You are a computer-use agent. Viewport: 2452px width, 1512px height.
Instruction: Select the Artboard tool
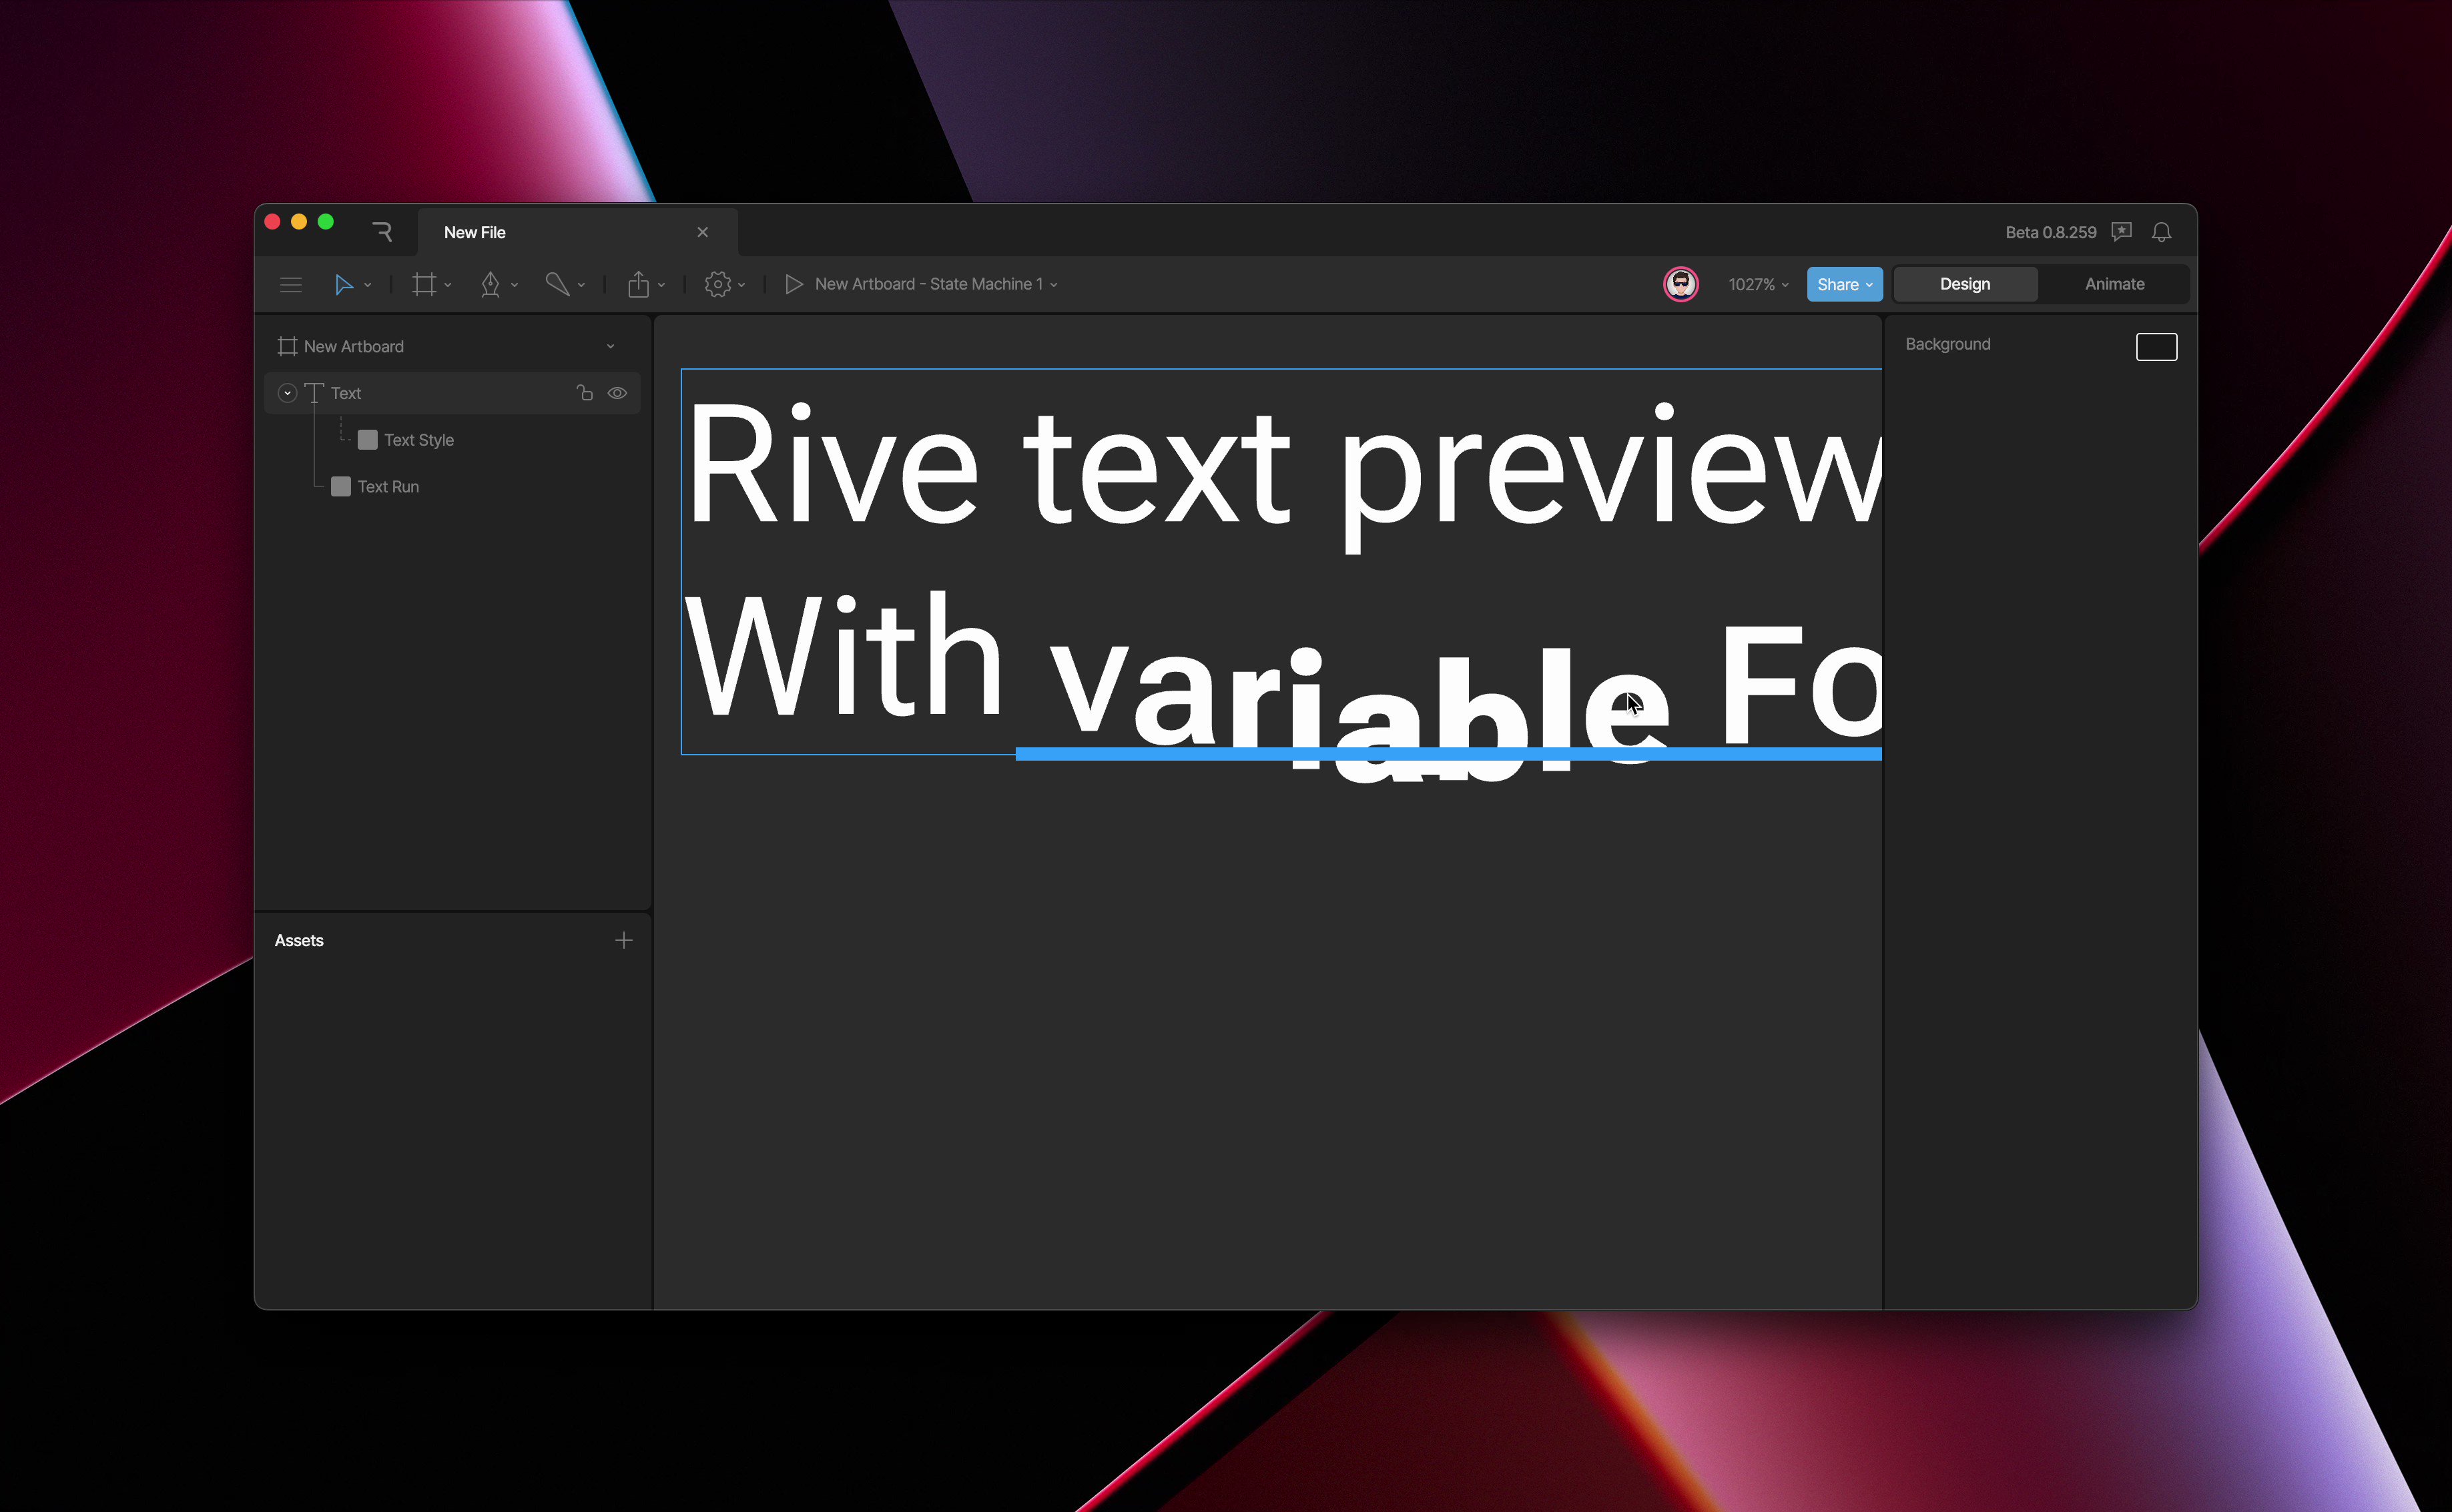424,285
